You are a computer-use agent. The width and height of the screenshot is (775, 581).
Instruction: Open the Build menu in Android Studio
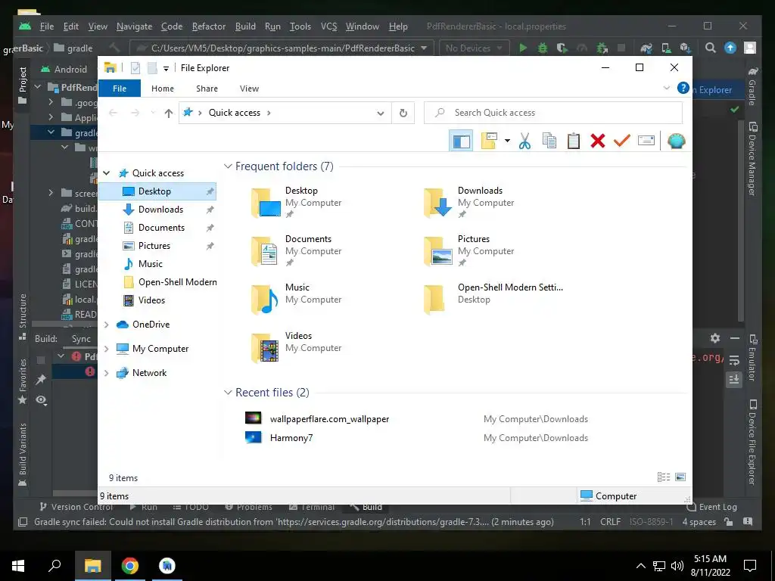245,26
